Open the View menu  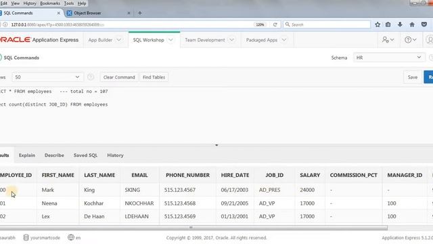pyautogui.click(x=15, y=3)
